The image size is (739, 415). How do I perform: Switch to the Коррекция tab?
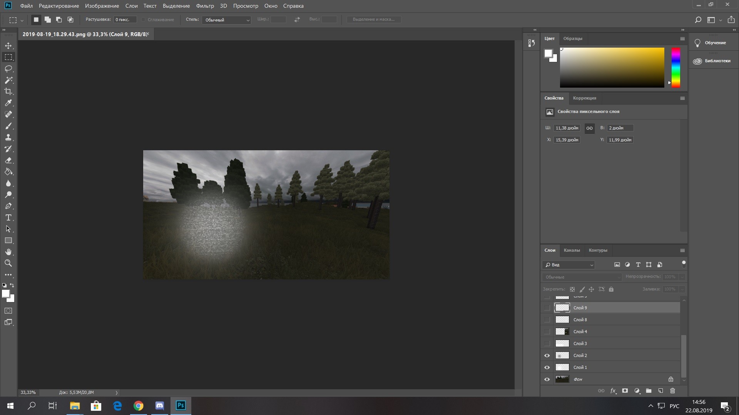click(584, 98)
